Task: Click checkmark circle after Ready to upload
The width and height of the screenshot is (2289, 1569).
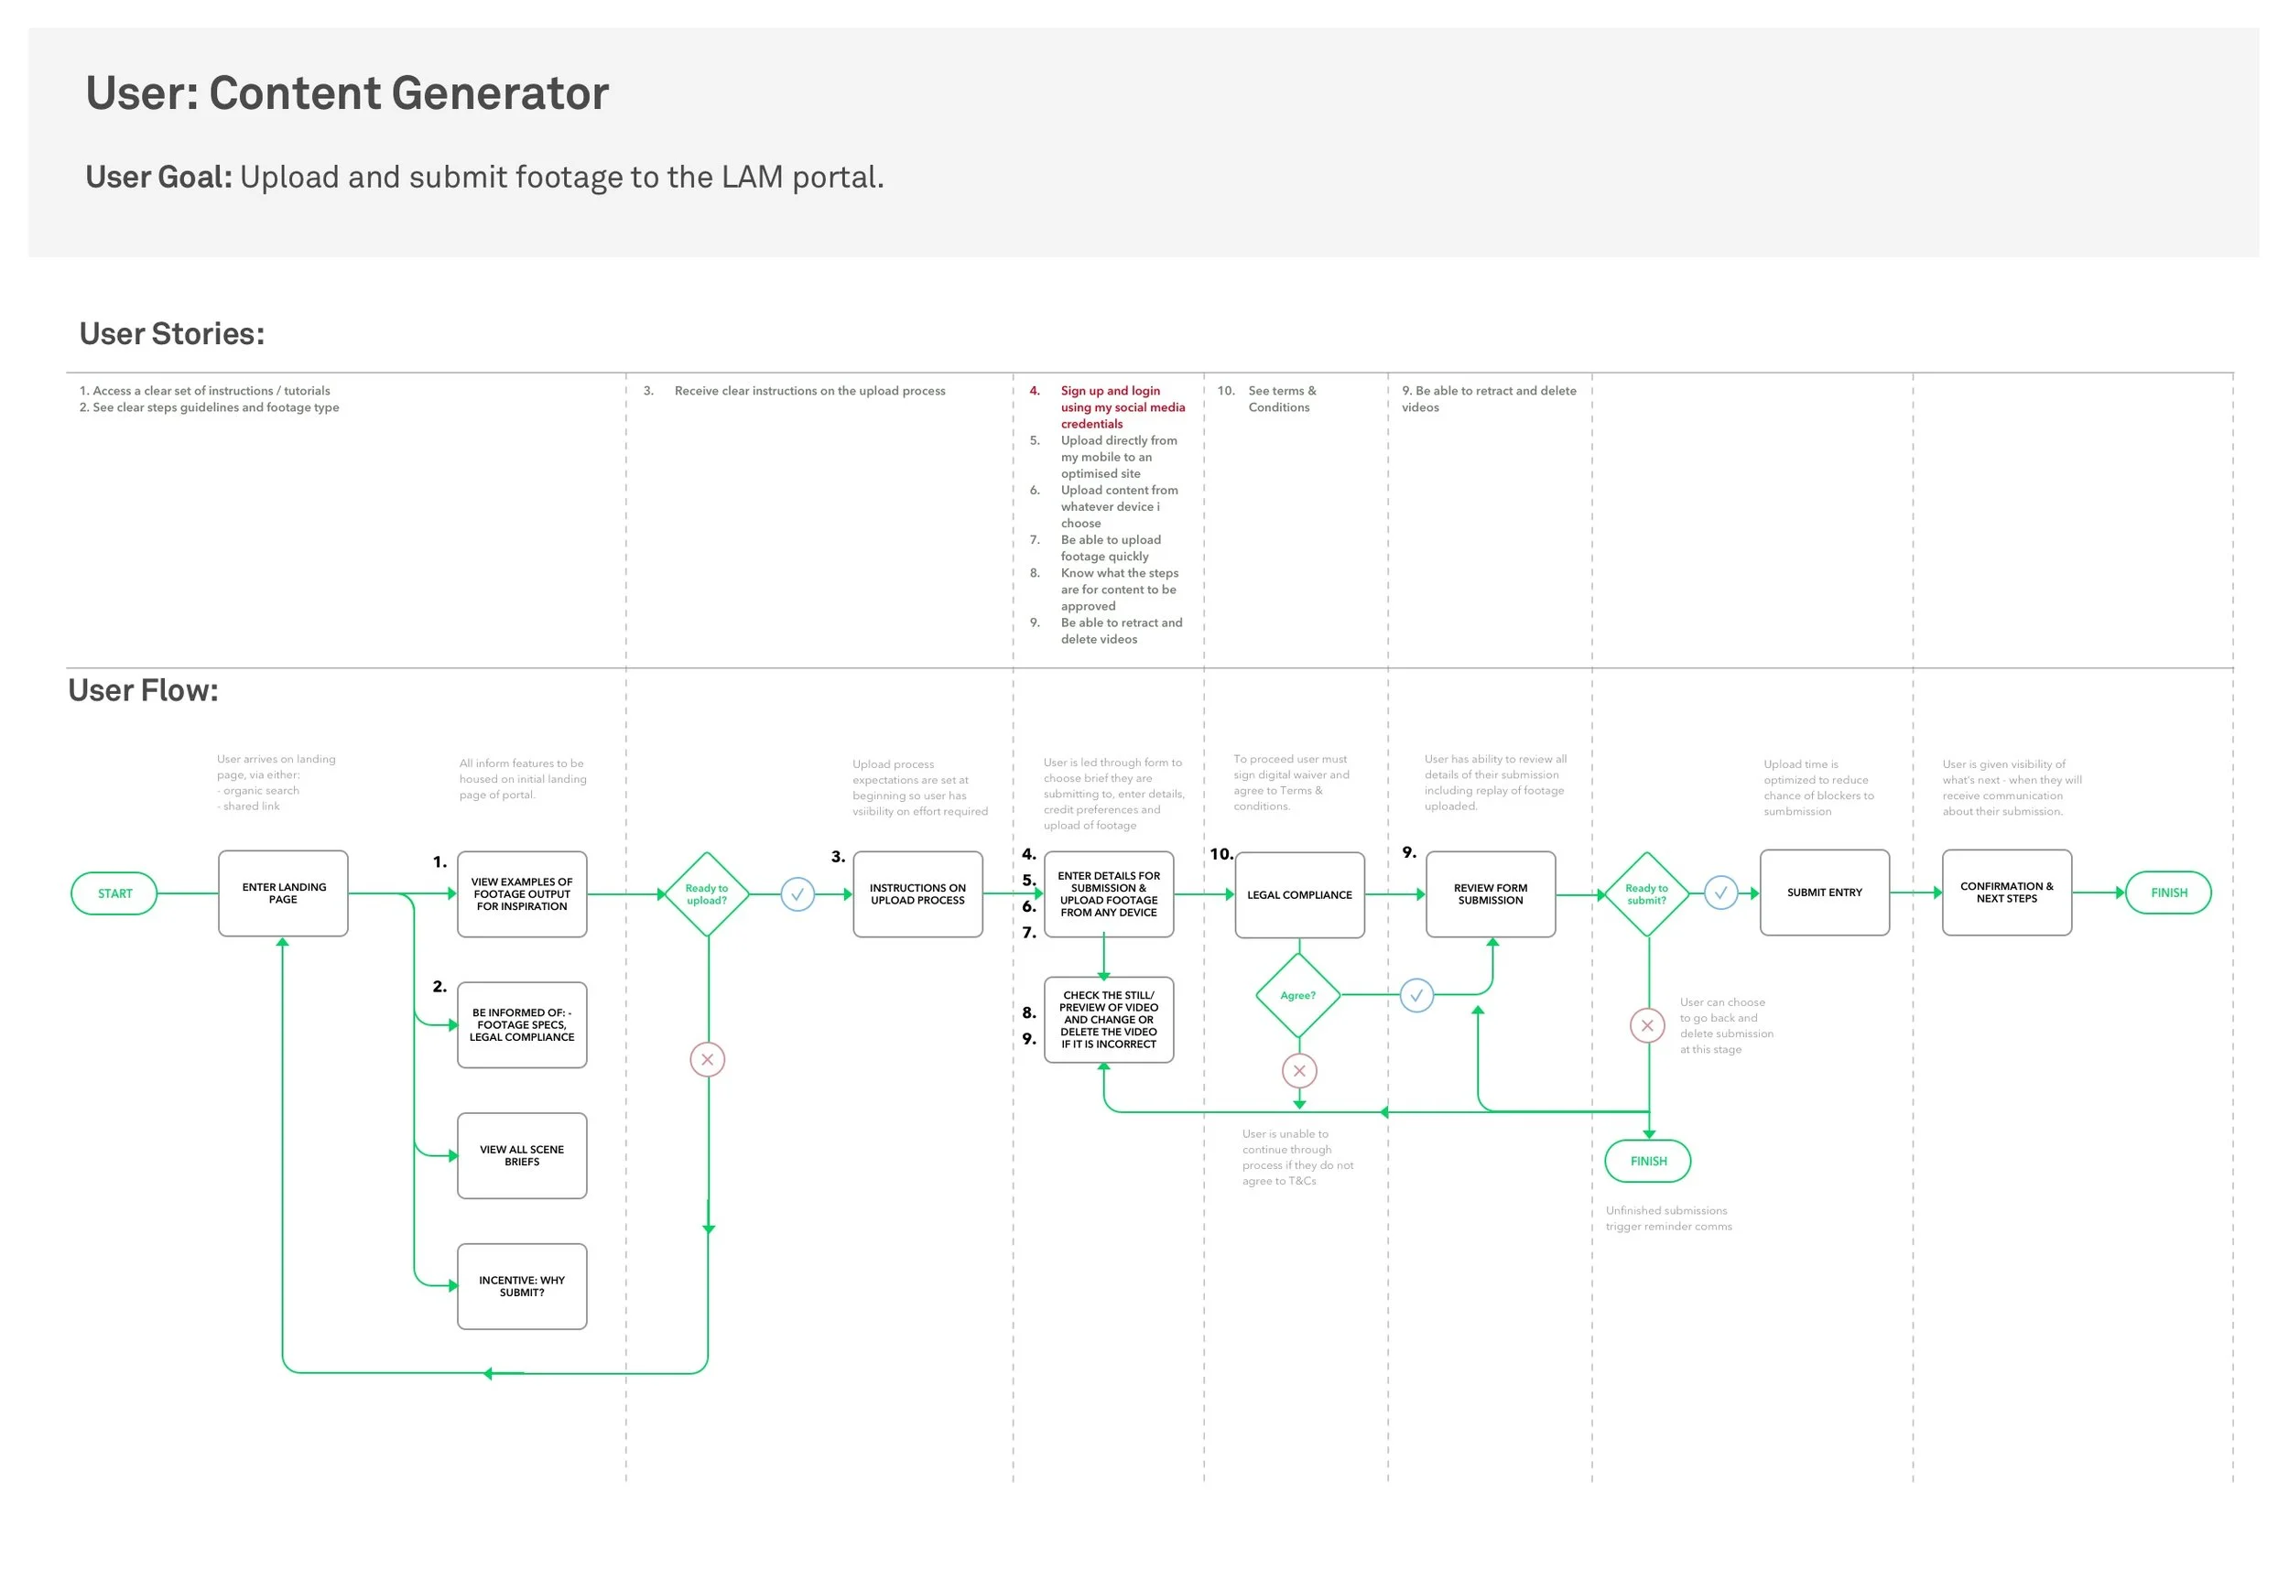Action: 797,894
